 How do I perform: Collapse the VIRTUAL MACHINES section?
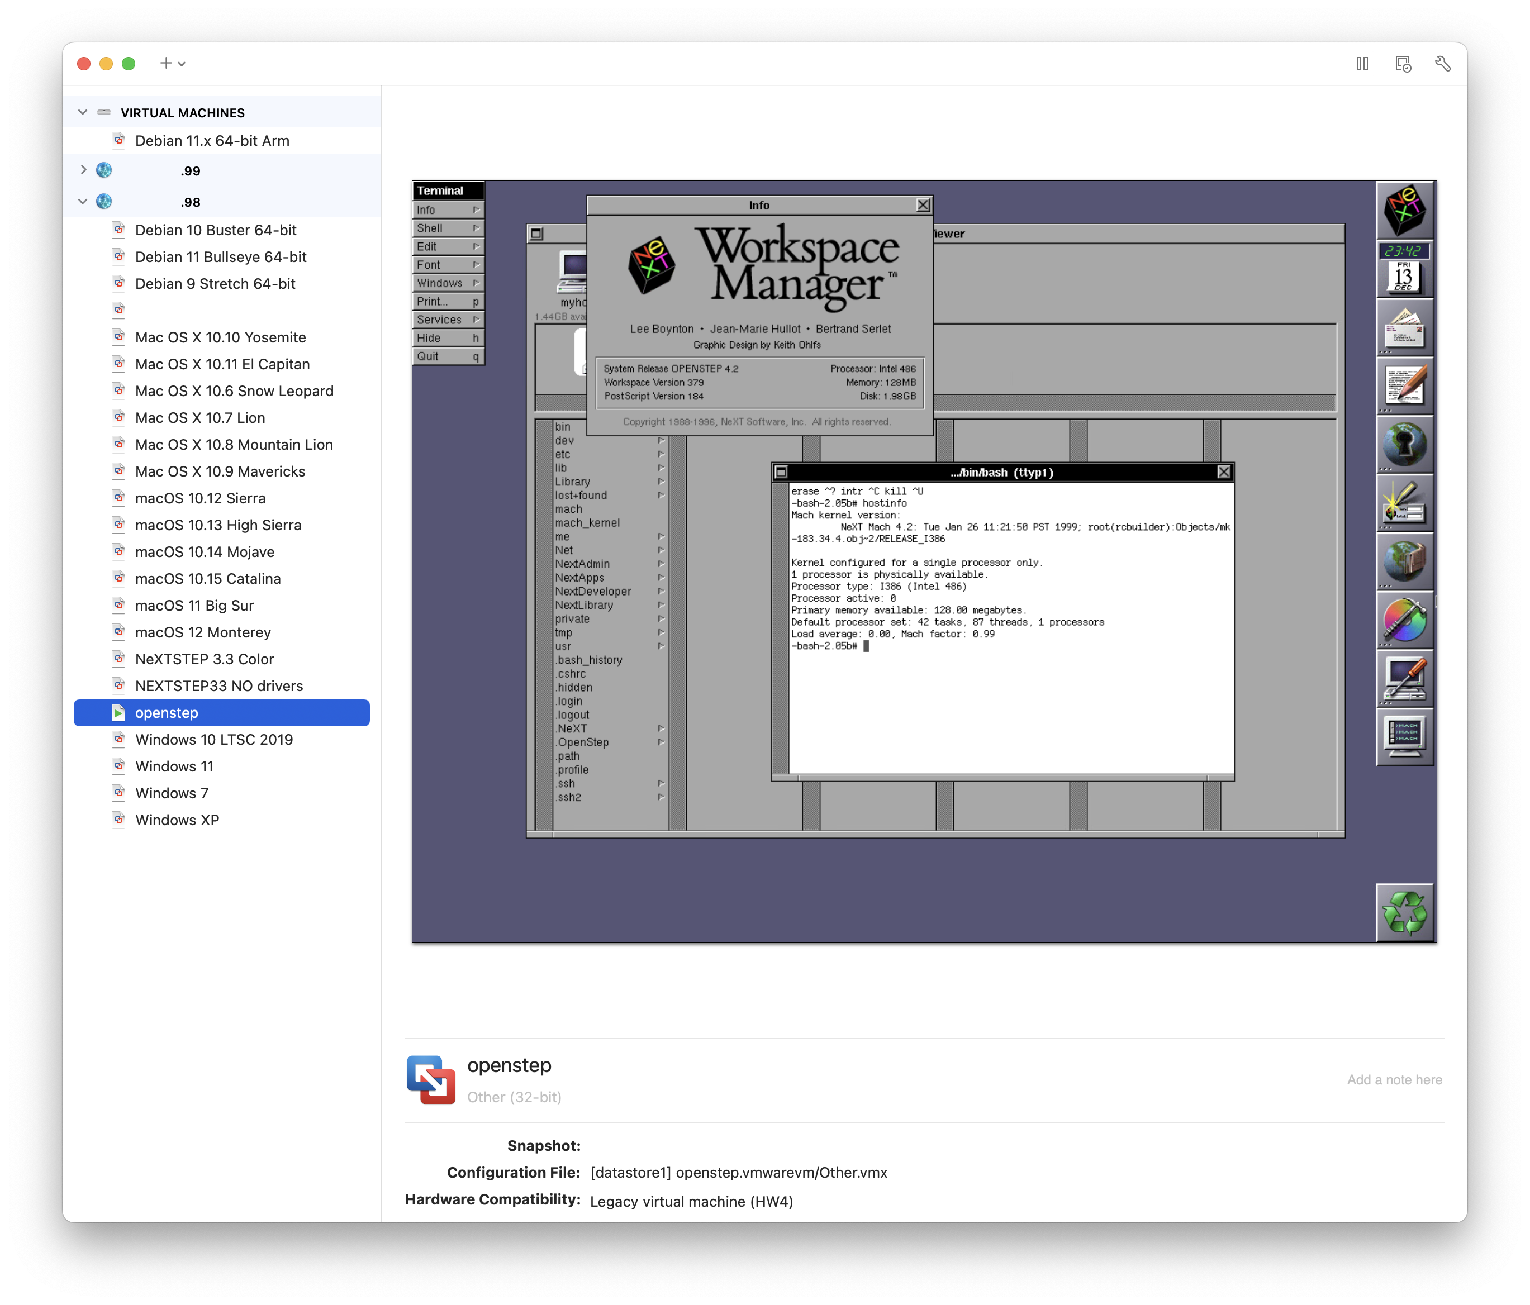pos(83,112)
